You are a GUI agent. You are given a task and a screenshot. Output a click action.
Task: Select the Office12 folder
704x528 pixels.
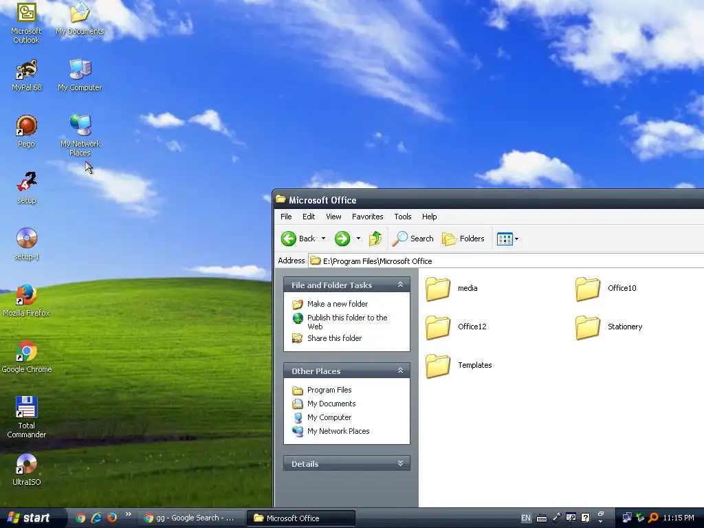click(x=456, y=327)
